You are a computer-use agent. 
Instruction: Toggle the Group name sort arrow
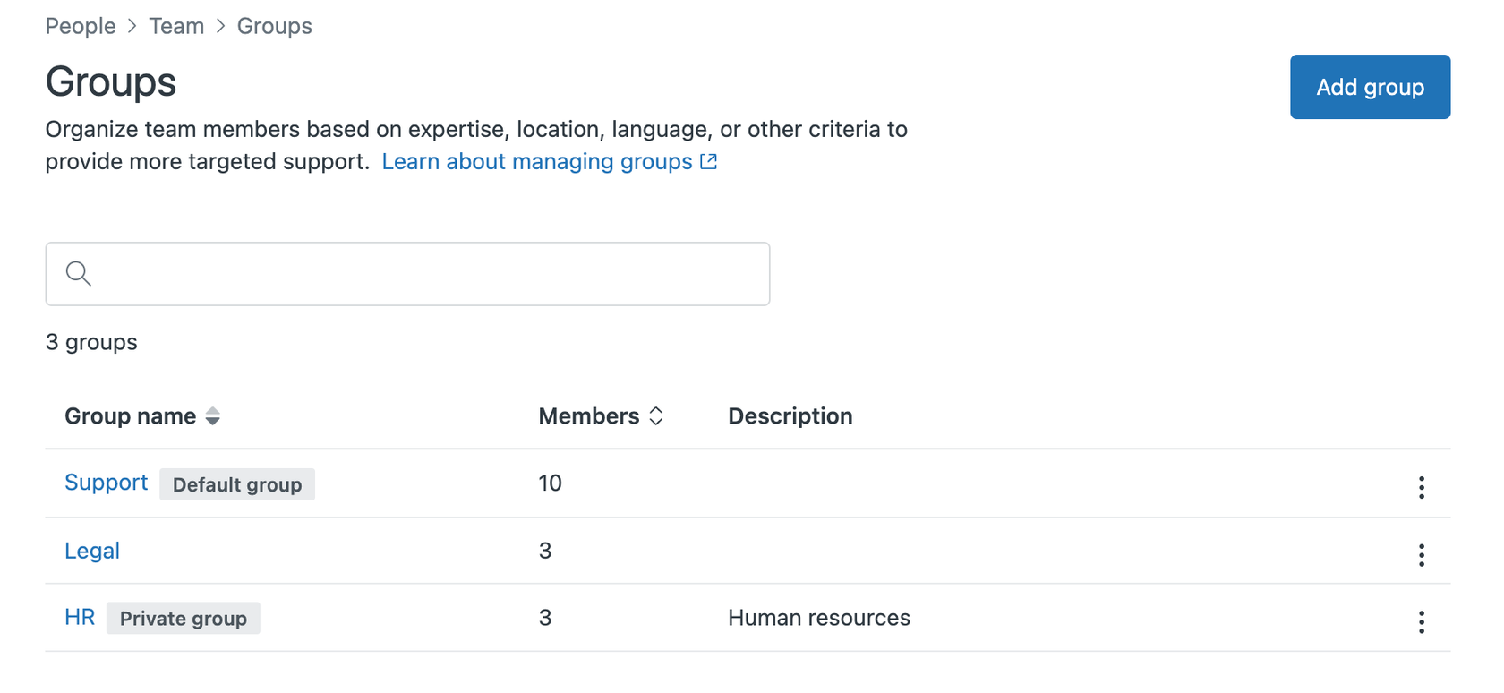tap(212, 416)
